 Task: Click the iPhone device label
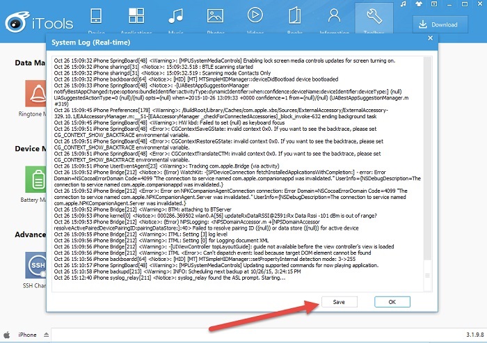[27, 335]
